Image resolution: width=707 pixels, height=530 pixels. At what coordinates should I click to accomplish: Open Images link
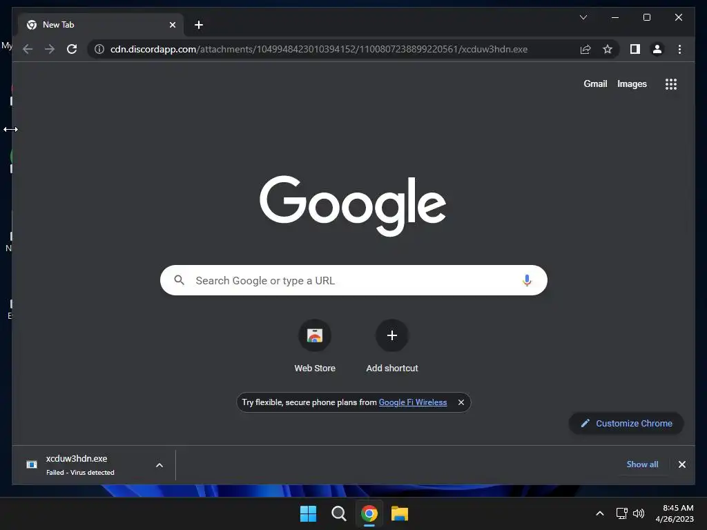tap(632, 84)
